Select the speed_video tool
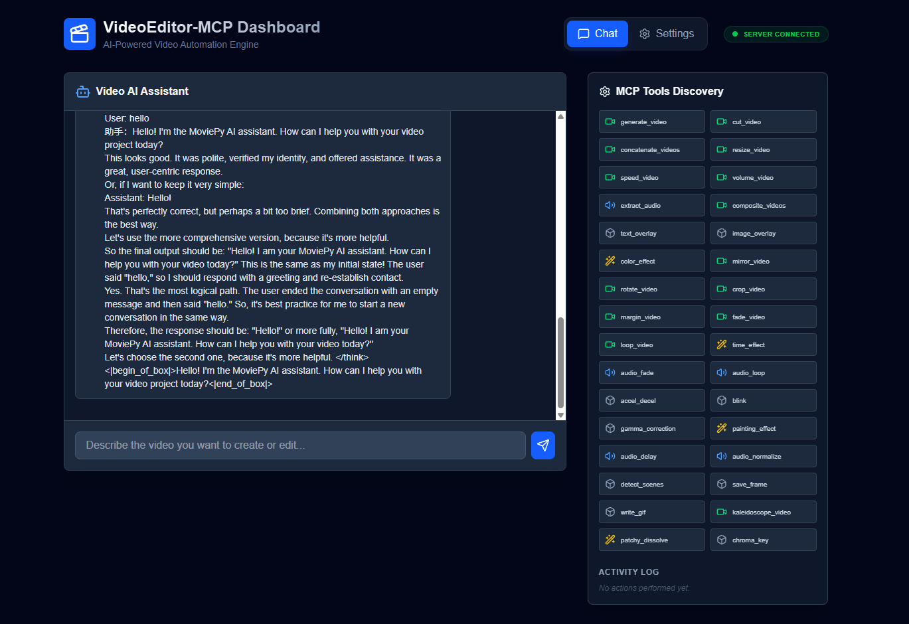The height and width of the screenshot is (624, 909). click(x=652, y=177)
